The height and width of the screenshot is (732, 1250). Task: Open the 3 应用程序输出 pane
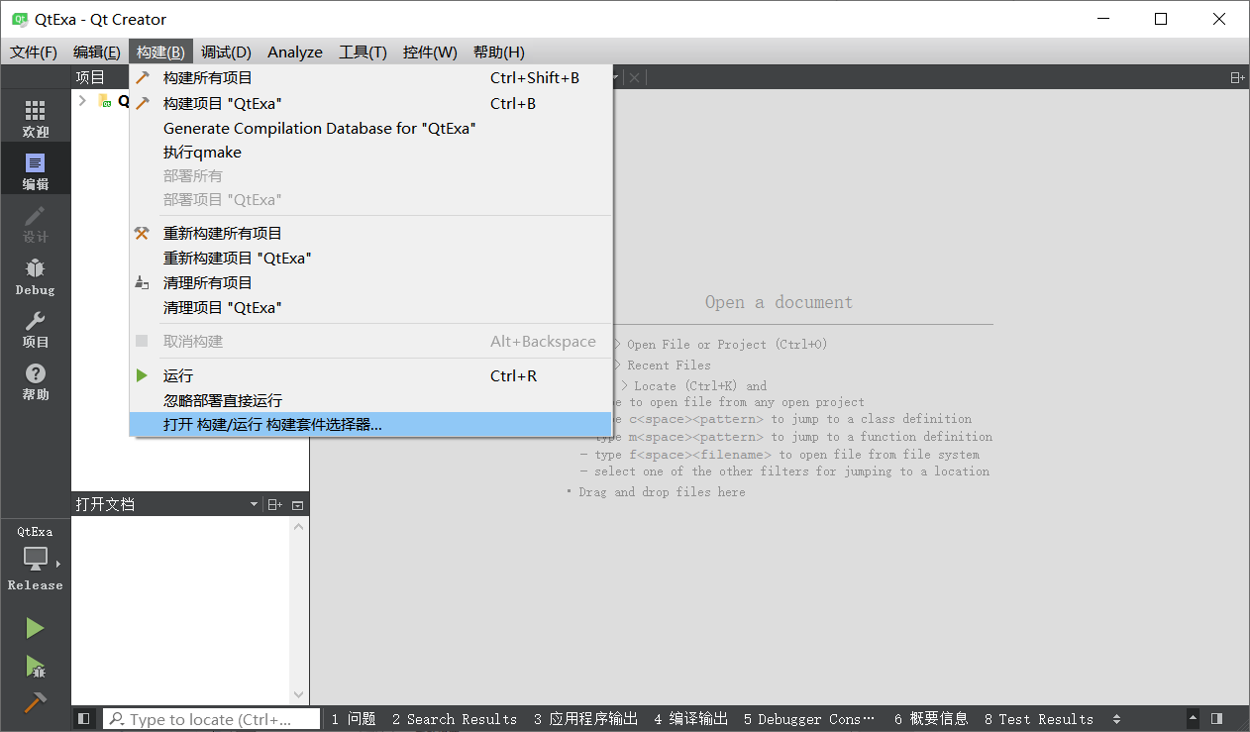(x=585, y=719)
